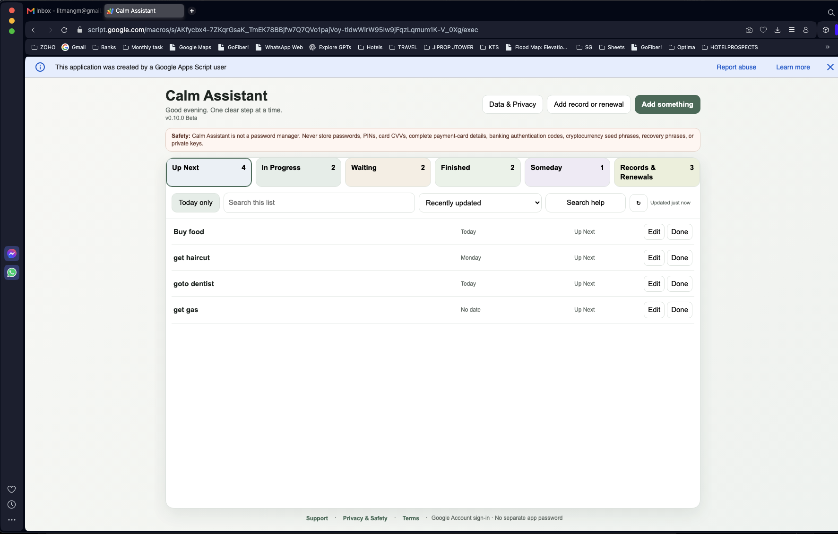Dismiss the Apps Script banner with X
This screenshot has height=534, width=838.
(830, 67)
